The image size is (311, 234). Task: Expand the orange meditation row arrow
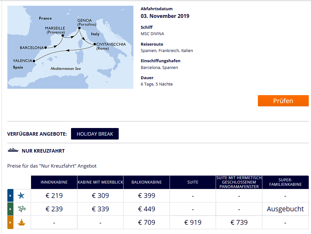click(x=10, y=223)
